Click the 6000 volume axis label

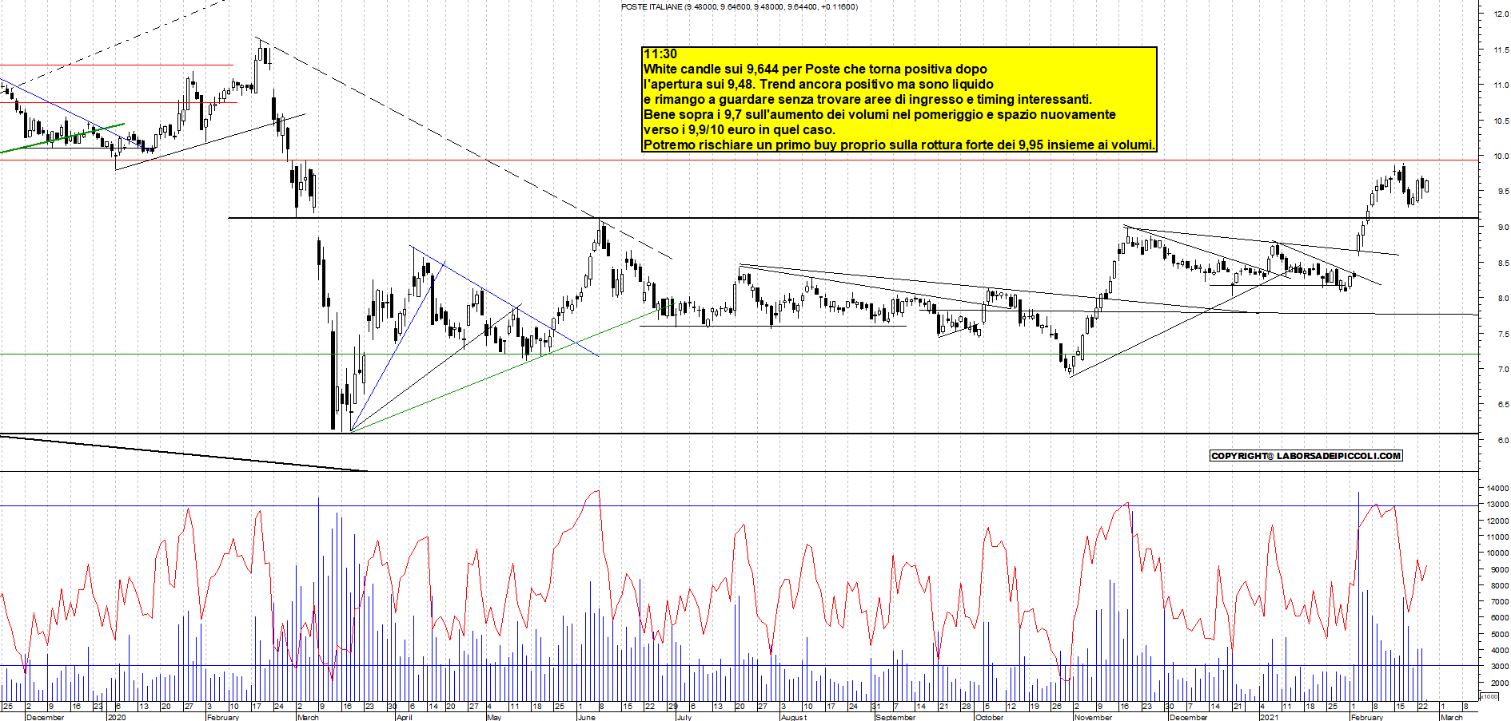(x=1500, y=618)
